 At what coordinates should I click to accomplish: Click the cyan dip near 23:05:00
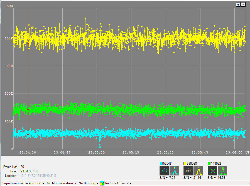tap(100, 144)
